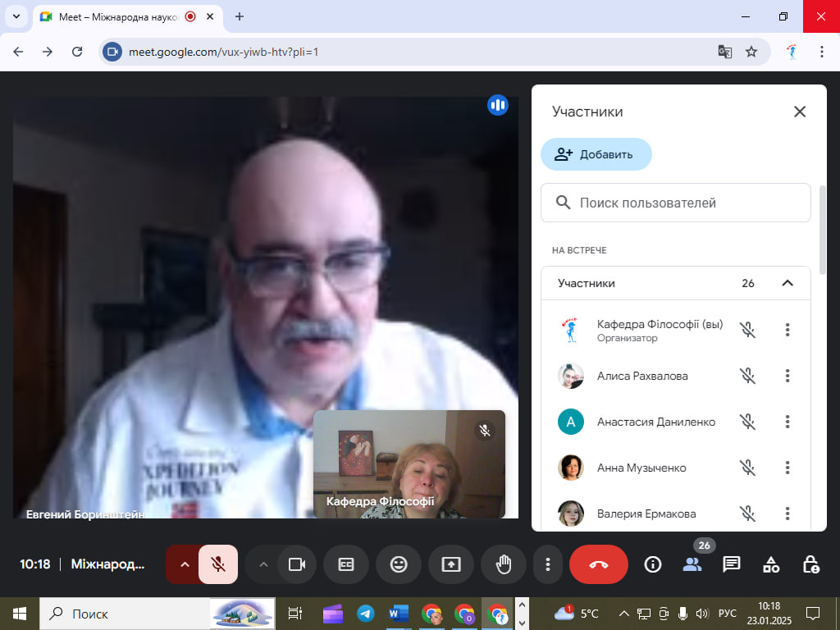This screenshot has height=630, width=840.
Task: Open options menu for Алиса Рахвалова
Action: 787,376
